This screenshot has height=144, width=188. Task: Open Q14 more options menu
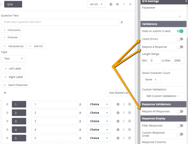pos(124,4)
